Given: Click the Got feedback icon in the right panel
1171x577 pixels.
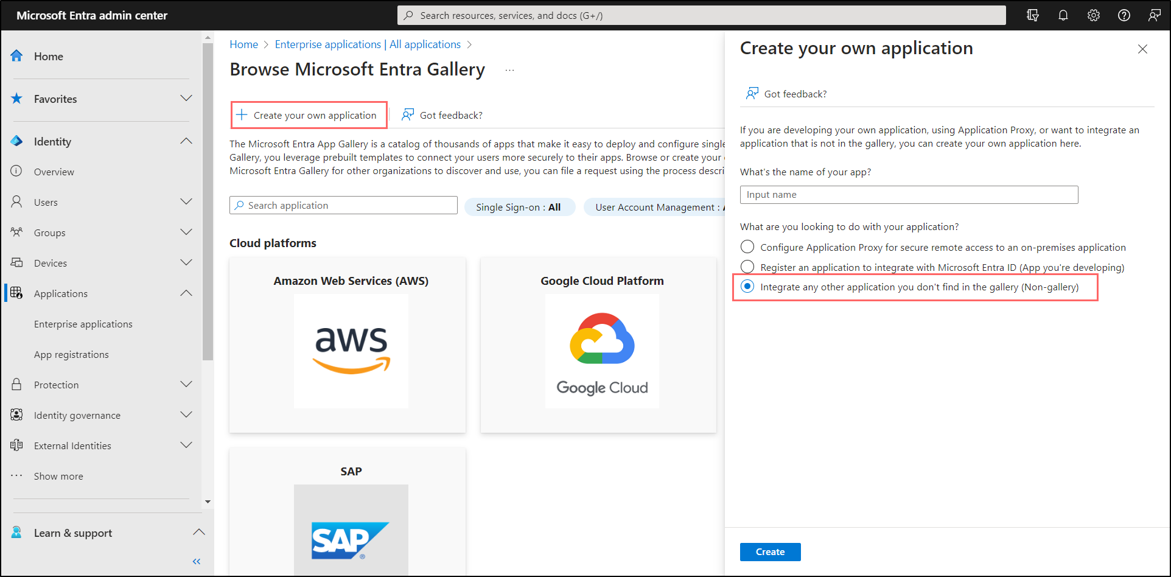Looking at the screenshot, I should (752, 93).
